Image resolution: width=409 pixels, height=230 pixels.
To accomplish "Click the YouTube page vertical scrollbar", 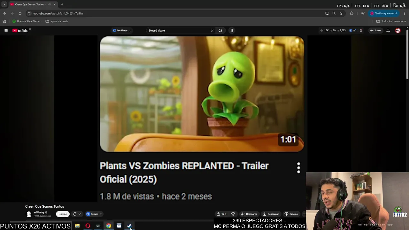I will (x=407, y=54).
